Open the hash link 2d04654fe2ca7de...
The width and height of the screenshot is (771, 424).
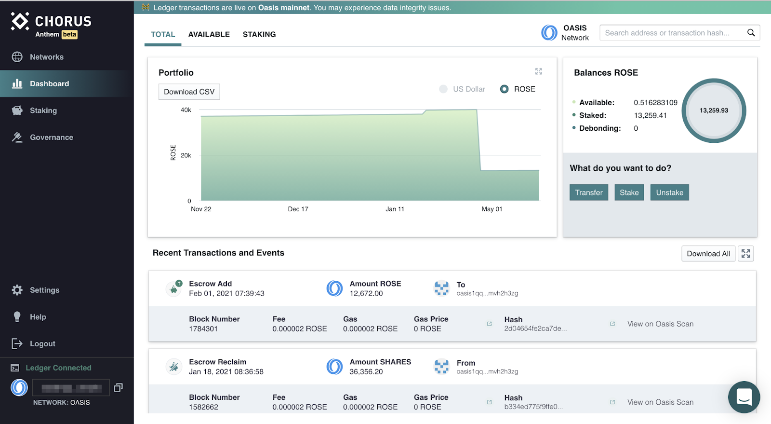(x=535, y=328)
